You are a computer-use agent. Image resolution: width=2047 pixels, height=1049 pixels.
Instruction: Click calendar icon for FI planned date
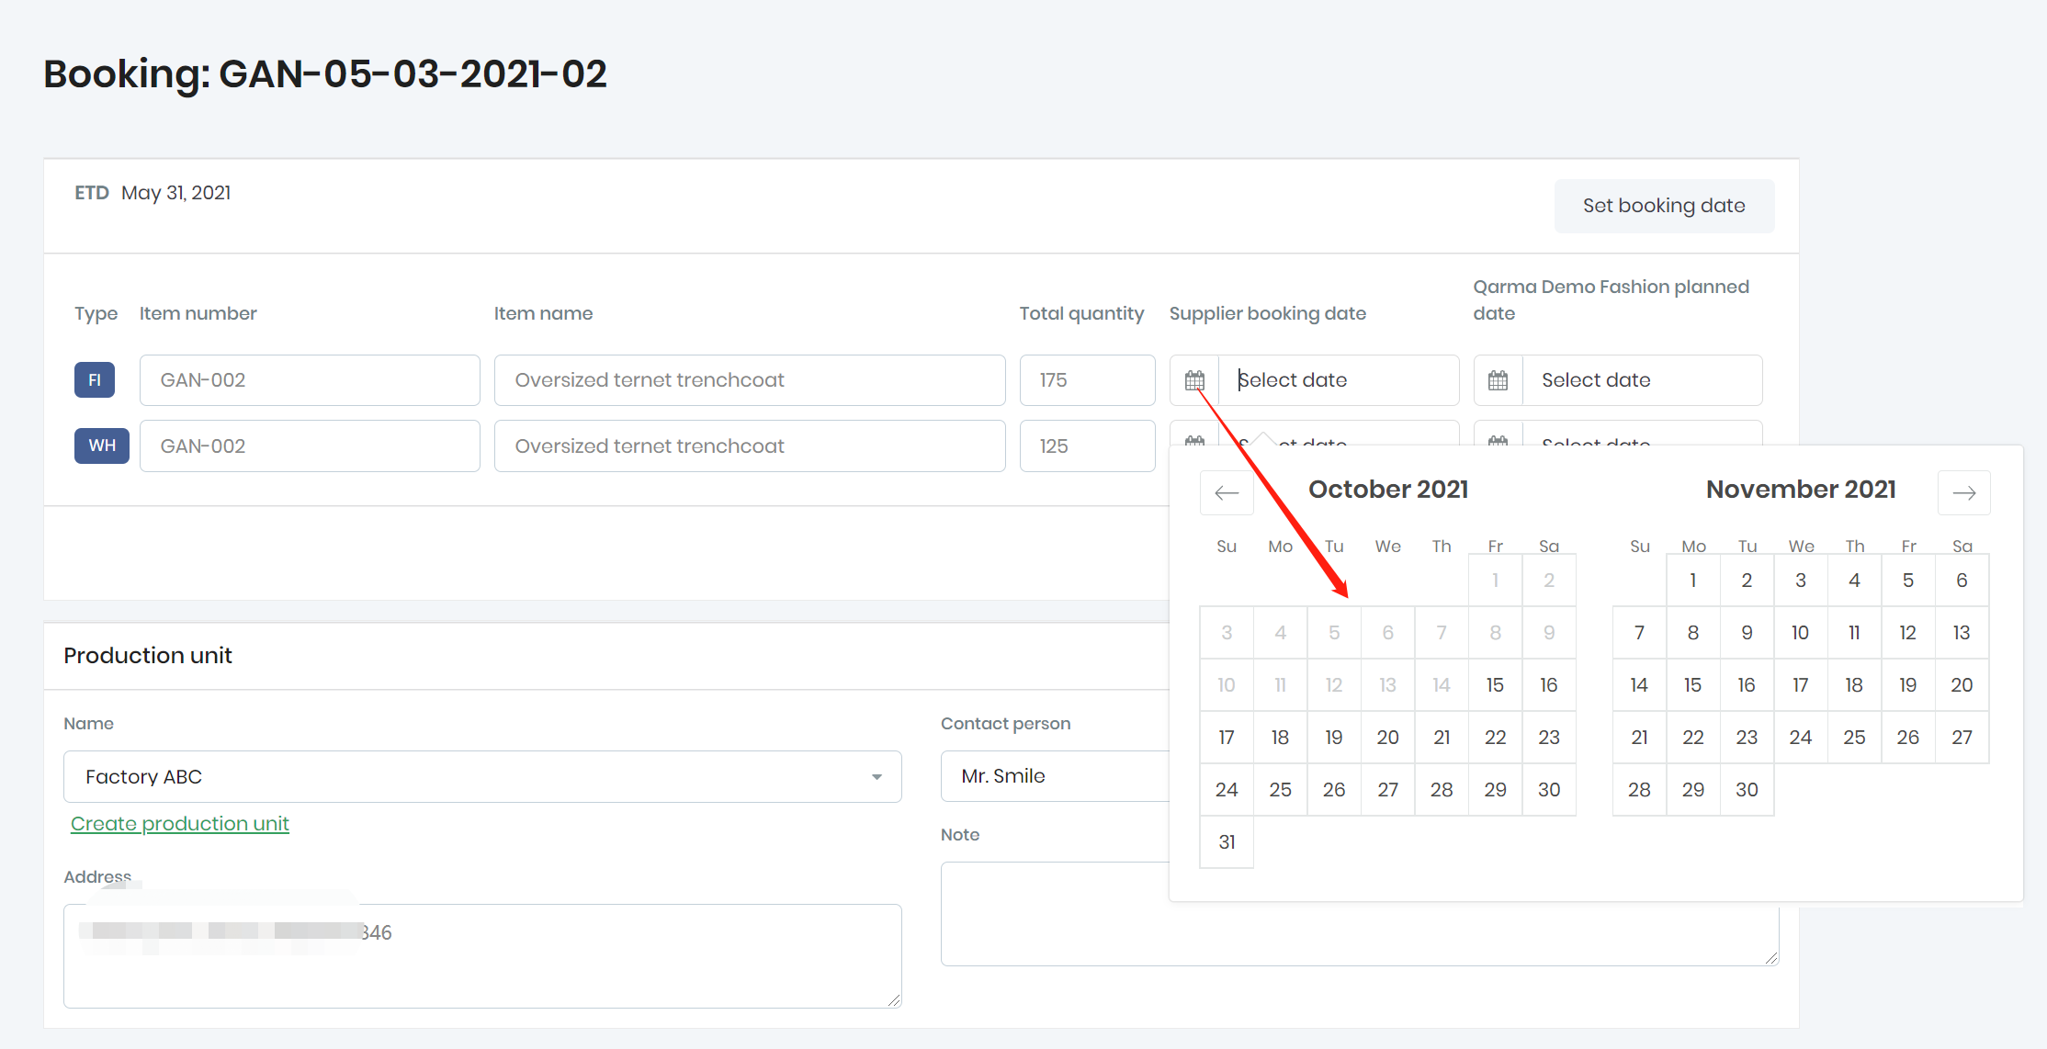1498,380
